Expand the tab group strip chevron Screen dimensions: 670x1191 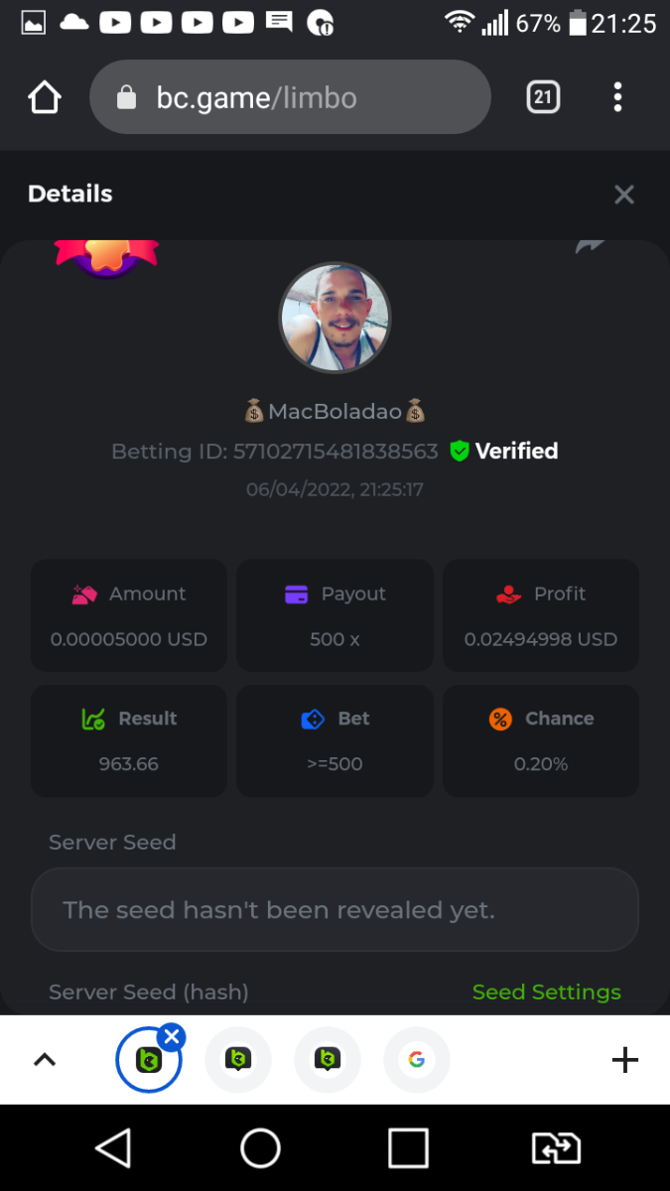click(x=45, y=1060)
